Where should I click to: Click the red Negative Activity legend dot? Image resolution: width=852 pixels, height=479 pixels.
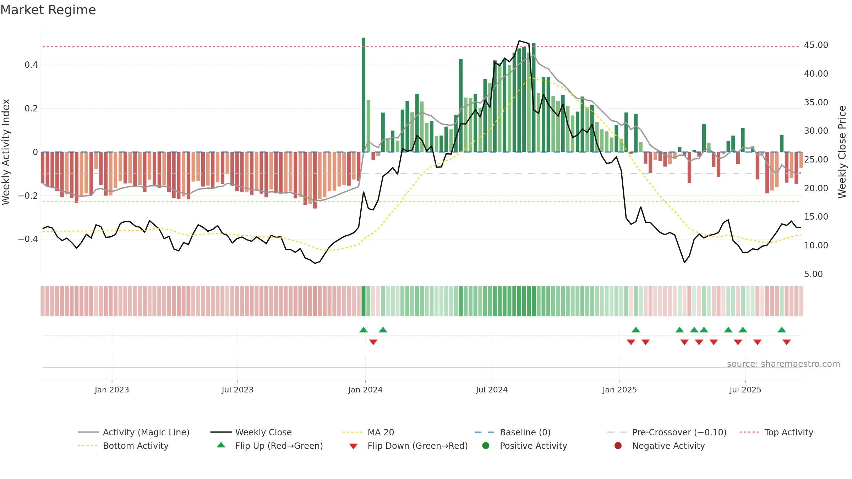click(x=618, y=446)
